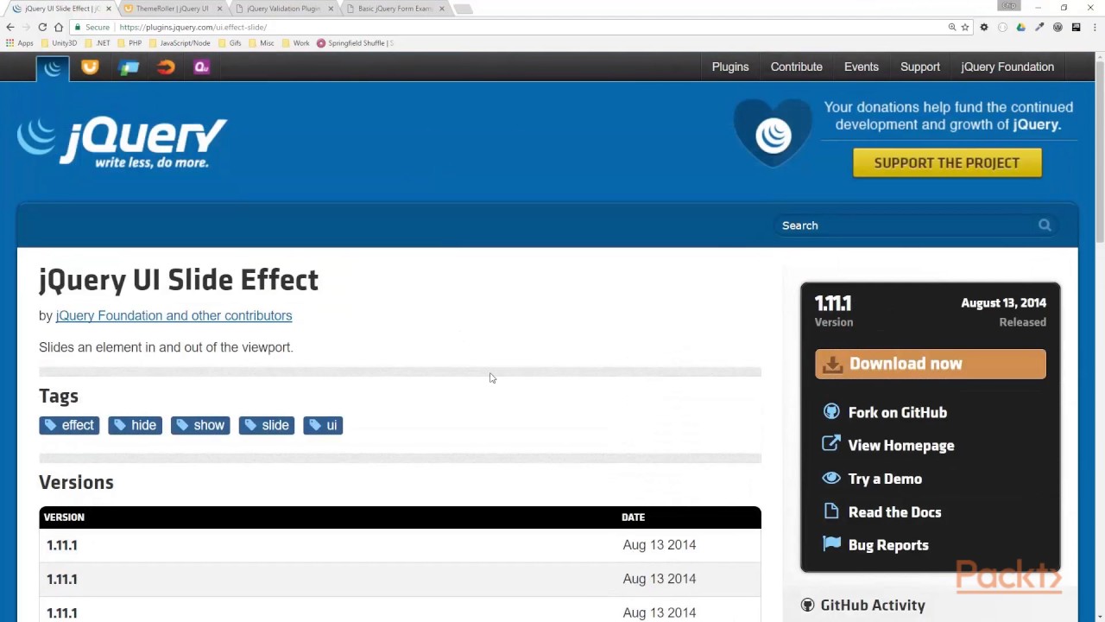Open the jQuery Mobile site icon
This screenshot has height=622, width=1105.
(129, 67)
